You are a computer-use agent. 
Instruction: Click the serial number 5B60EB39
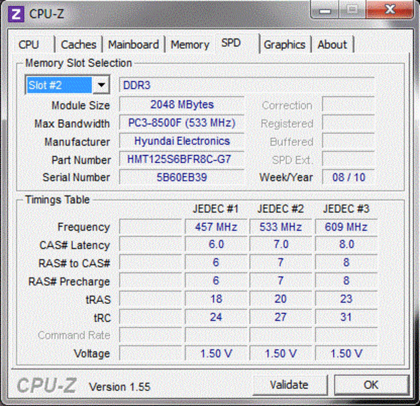(x=182, y=177)
